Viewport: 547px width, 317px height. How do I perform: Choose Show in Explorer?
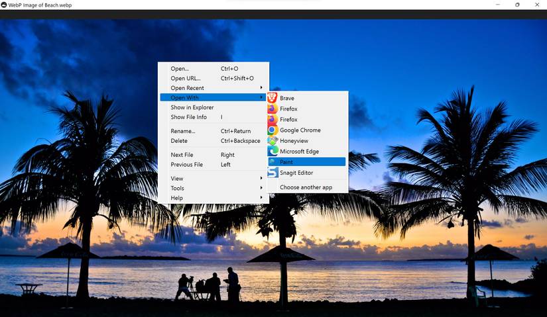coord(214,107)
